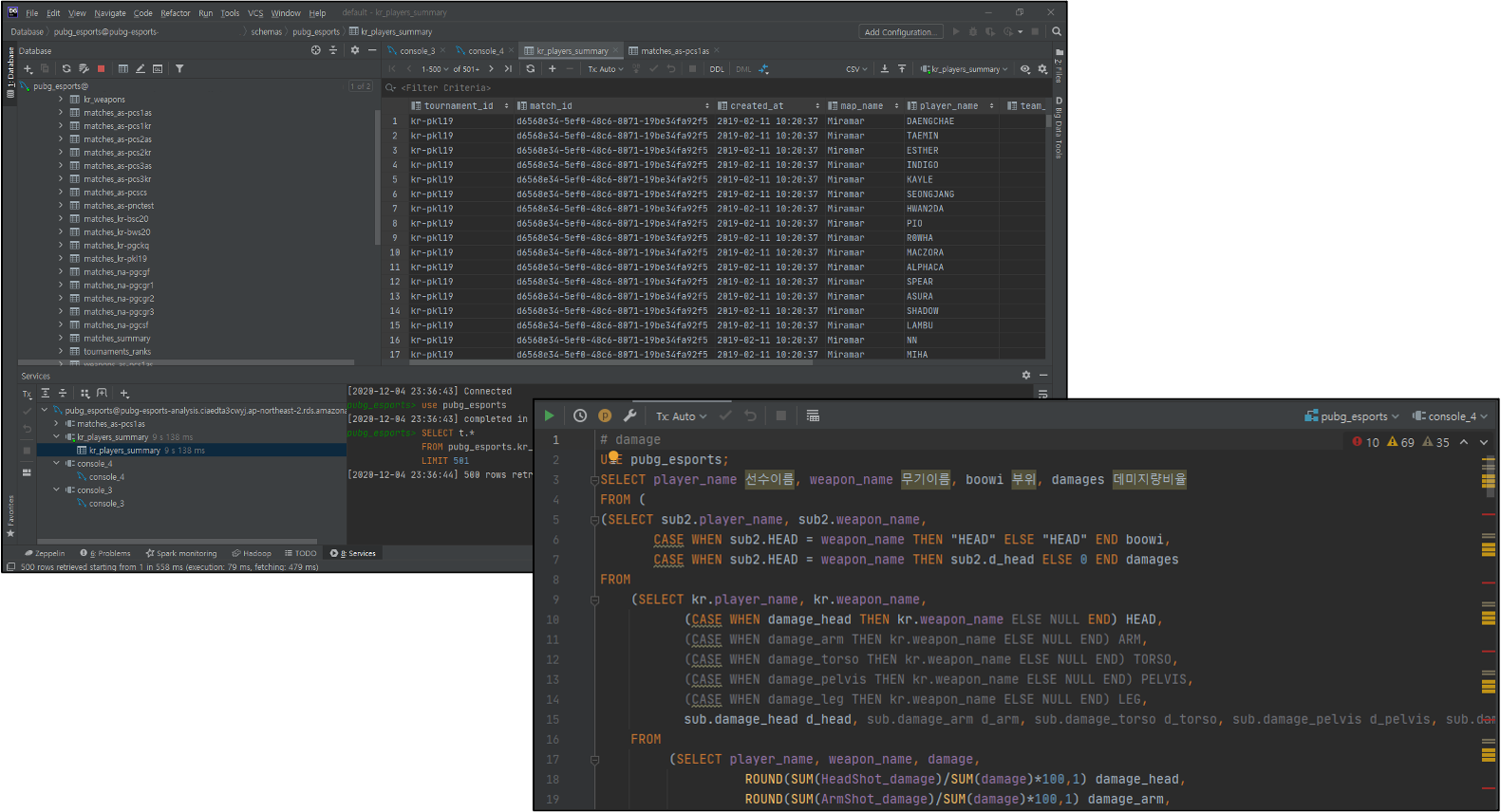This screenshot has height=812, width=1501.
Task: Click the download/export data icon
Action: click(x=885, y=68)
